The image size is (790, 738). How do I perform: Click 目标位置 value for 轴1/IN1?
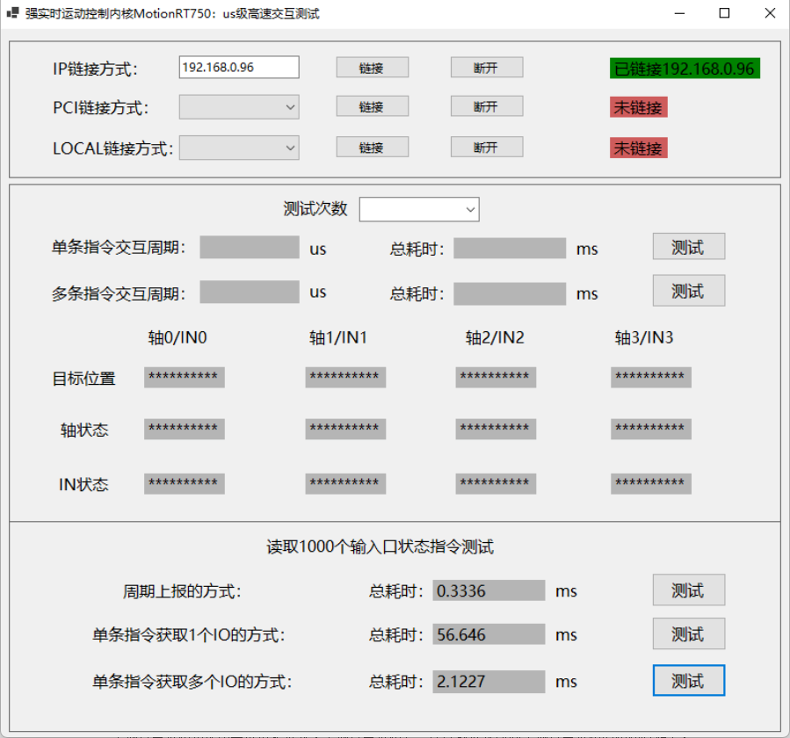click(x=345, y=377)
